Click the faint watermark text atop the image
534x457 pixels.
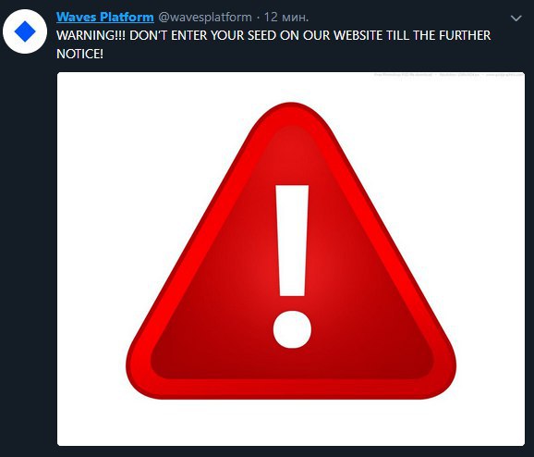click(449, 74)
